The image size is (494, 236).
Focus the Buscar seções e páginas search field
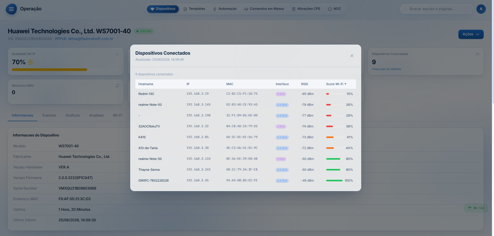tap(437, 9)
